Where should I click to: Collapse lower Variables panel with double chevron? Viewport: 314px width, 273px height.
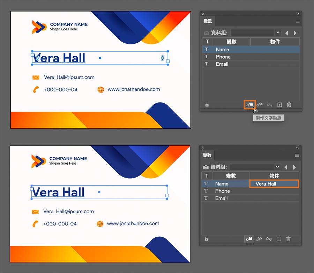coord(297,148)
